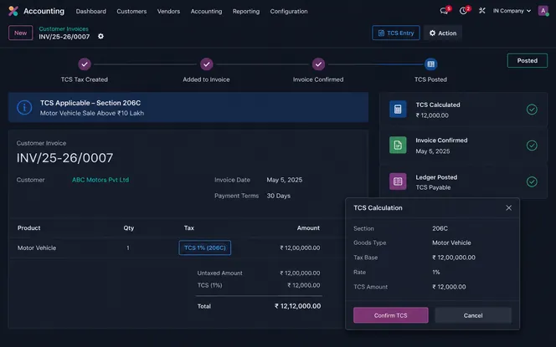Click the Posted status badge
This screenshot has height=347, width=556.
528,60
